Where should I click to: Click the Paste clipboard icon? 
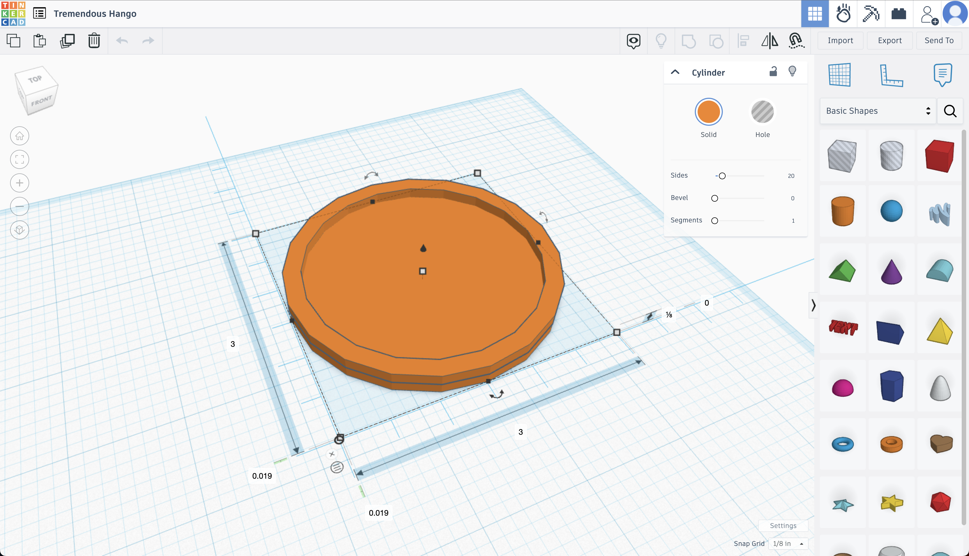[40, 41]
